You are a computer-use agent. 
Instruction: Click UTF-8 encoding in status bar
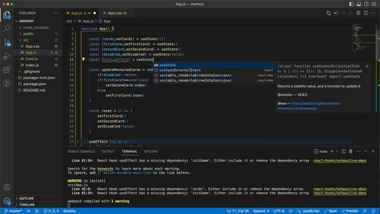[279, 211]
